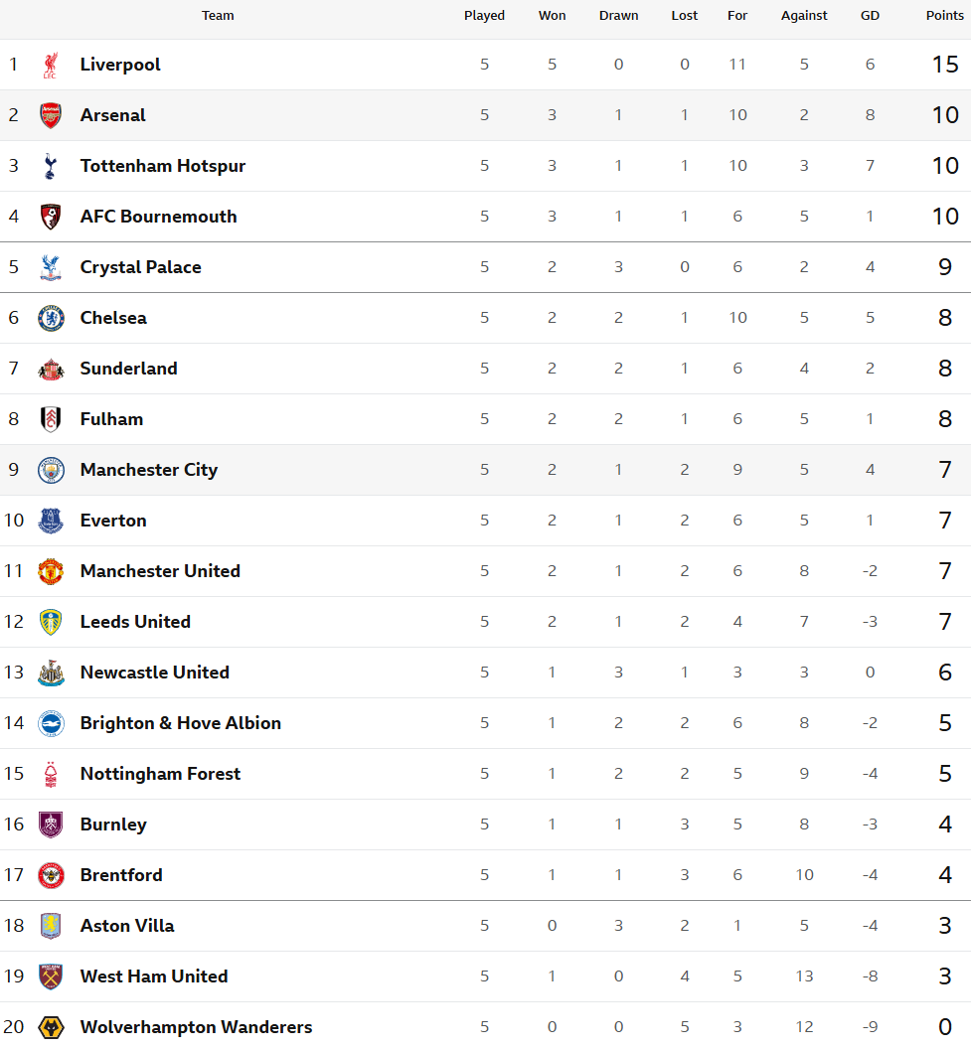Open the AFC Bournemouth team link
Viewport: 971px width, 1050px height.
click(x=158, y=217)
